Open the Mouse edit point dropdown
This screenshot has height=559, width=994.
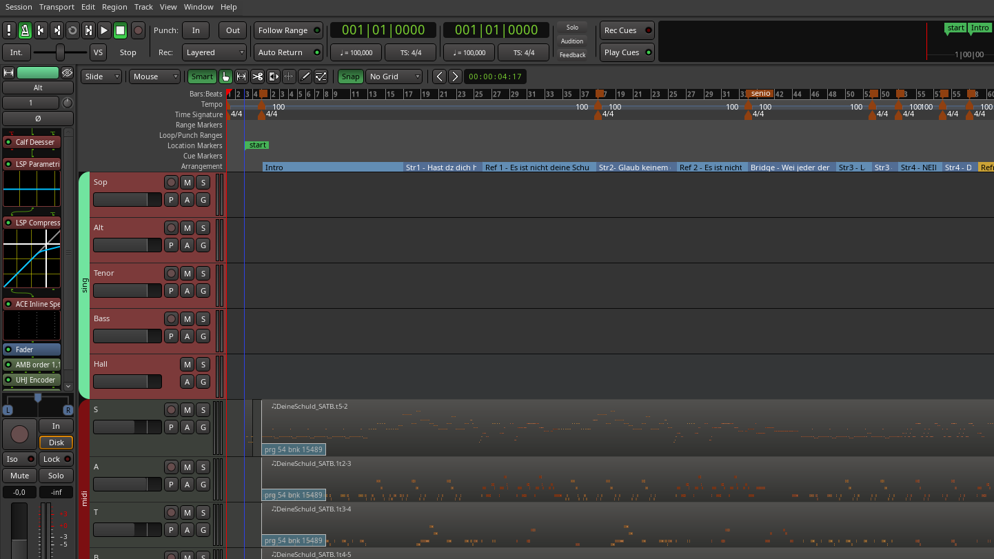155,77
